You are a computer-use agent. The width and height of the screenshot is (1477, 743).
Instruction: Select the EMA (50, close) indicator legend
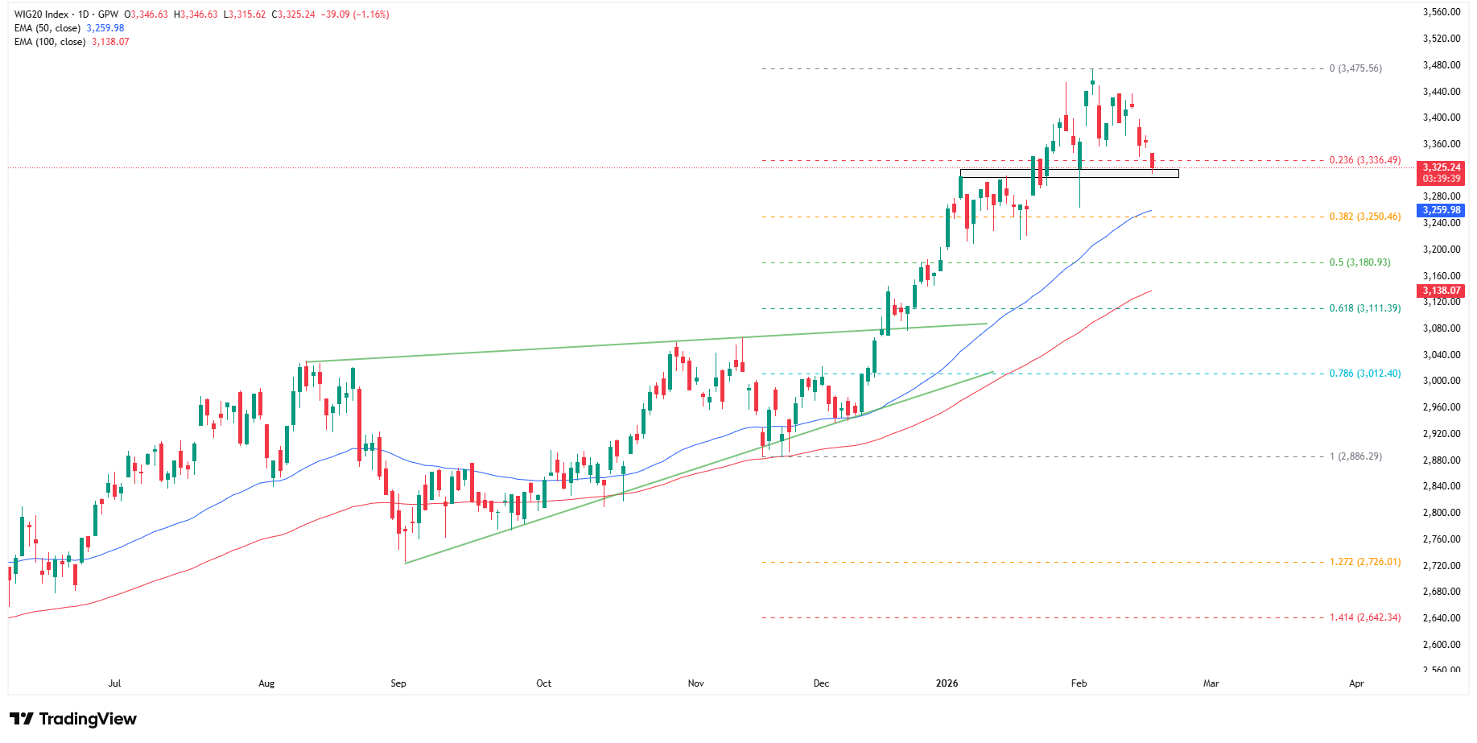pos(47,28)
